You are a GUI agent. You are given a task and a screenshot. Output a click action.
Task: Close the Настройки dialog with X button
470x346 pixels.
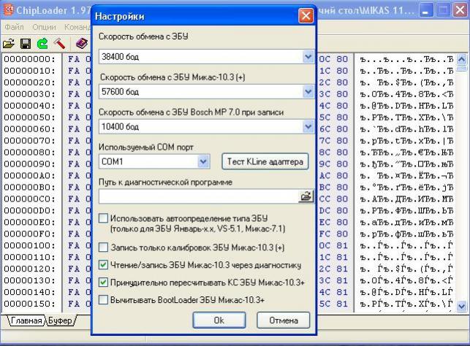click(x=306, y=15)
